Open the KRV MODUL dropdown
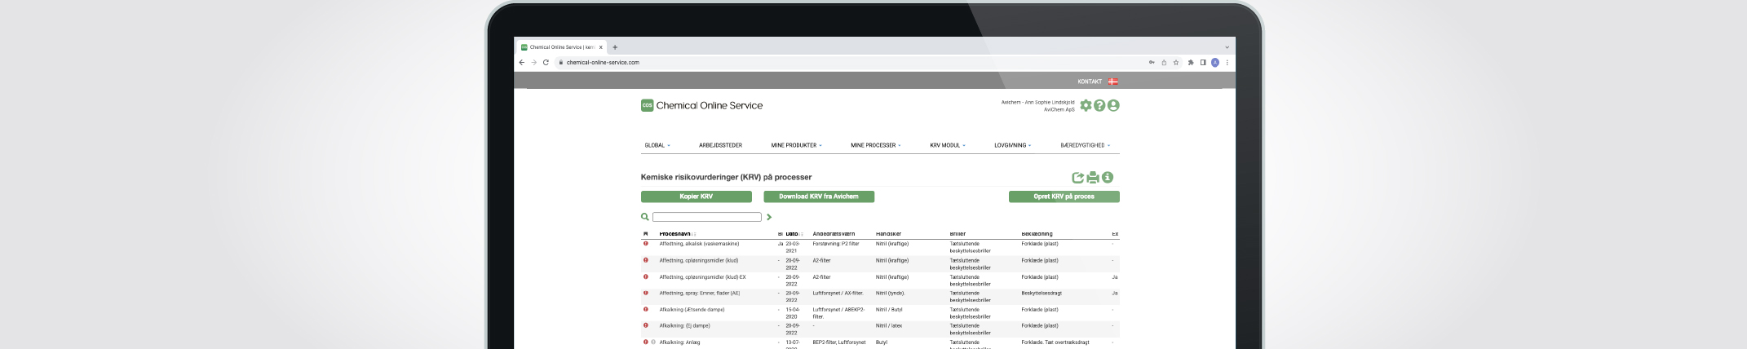The width and height of the screenshot is (1747, 349). (x=947, y=145)
